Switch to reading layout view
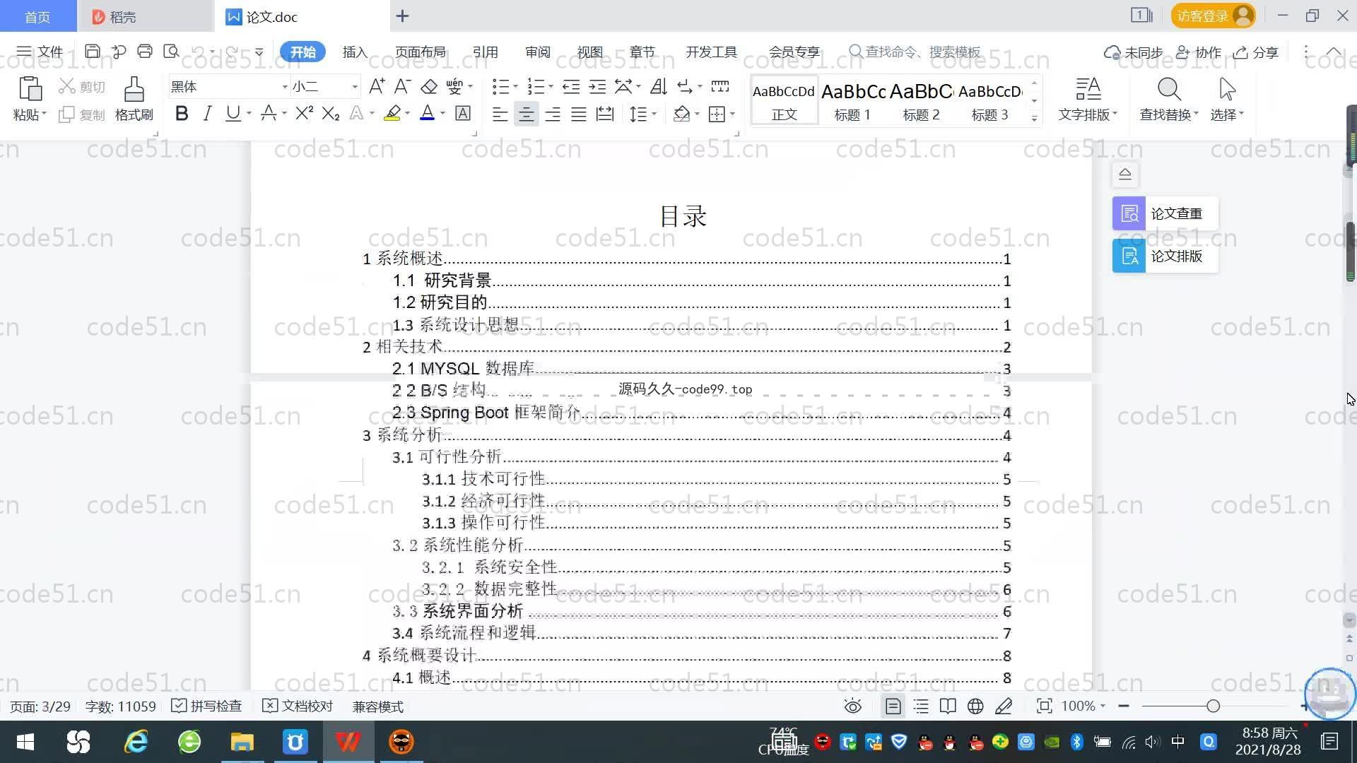The height and width of the screenshot is (763, 1357). pyautogui.click(x=948, y=706)
